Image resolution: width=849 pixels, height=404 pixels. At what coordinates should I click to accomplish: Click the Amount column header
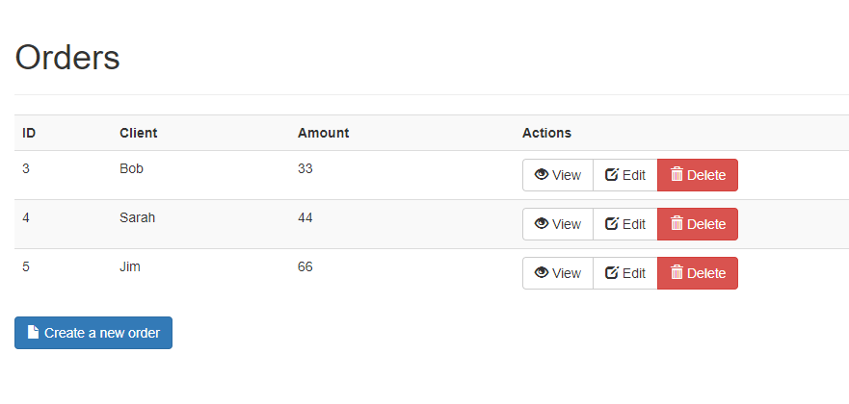[323, 133]
